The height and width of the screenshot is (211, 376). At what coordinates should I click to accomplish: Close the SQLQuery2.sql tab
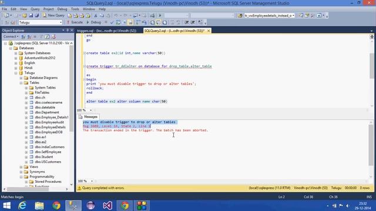coord(209,31)
